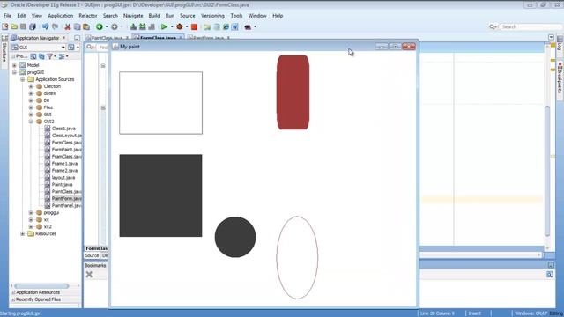Open the Debug button dropdown arrow
This screenshot has height=317, width=564.
coord(187,26)
